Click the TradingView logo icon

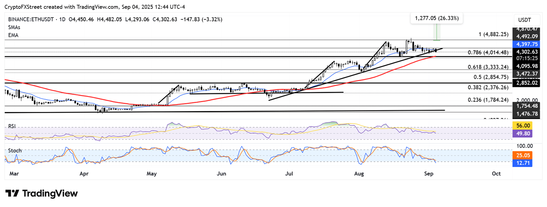pyautogui.click(x=12, y=194)
